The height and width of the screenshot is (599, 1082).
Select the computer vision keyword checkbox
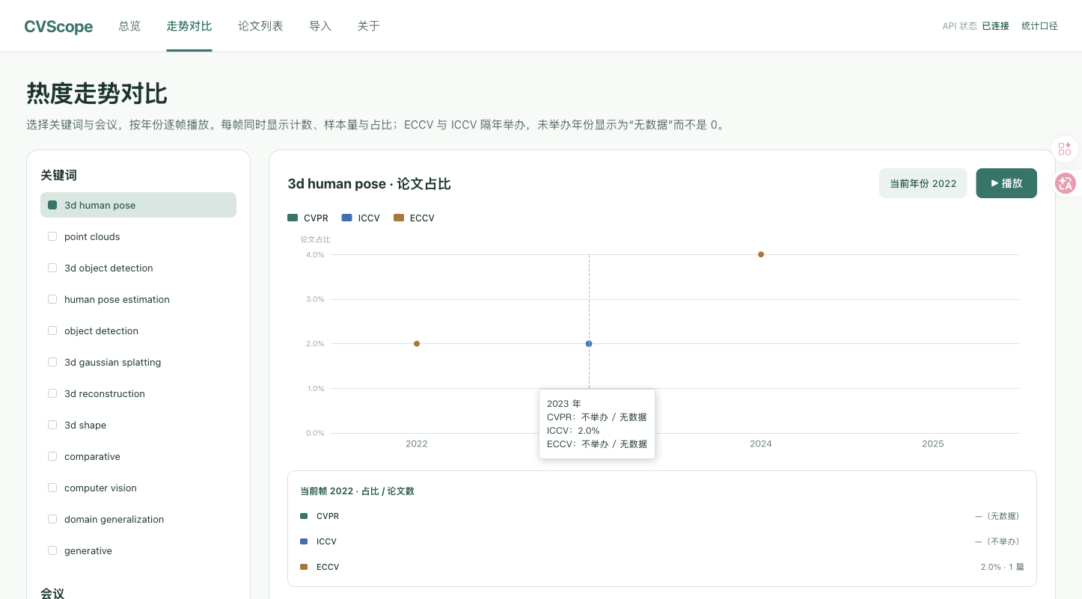52,488
